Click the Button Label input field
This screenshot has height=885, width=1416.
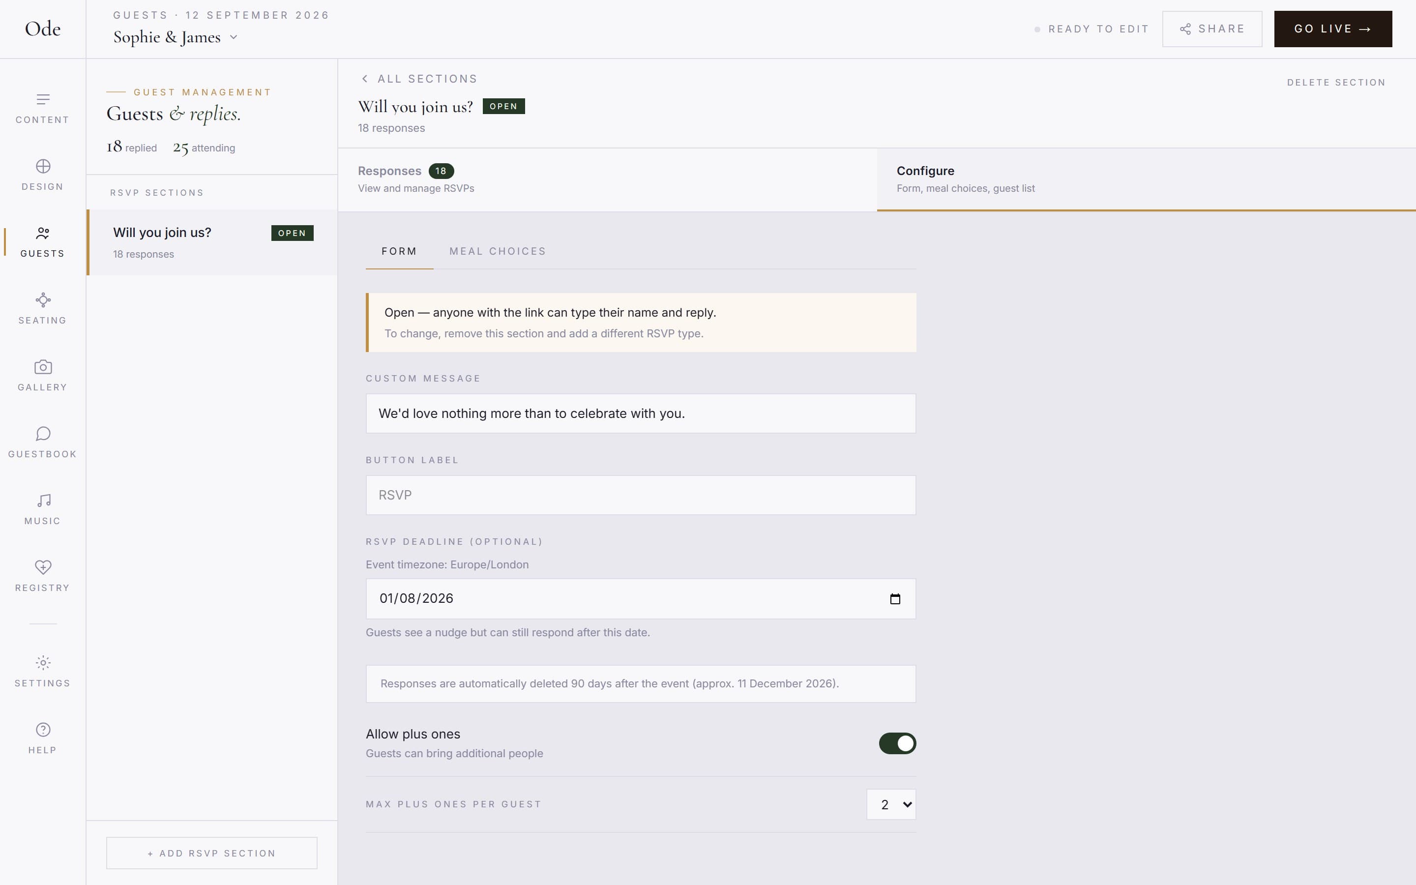coord(641,495)
